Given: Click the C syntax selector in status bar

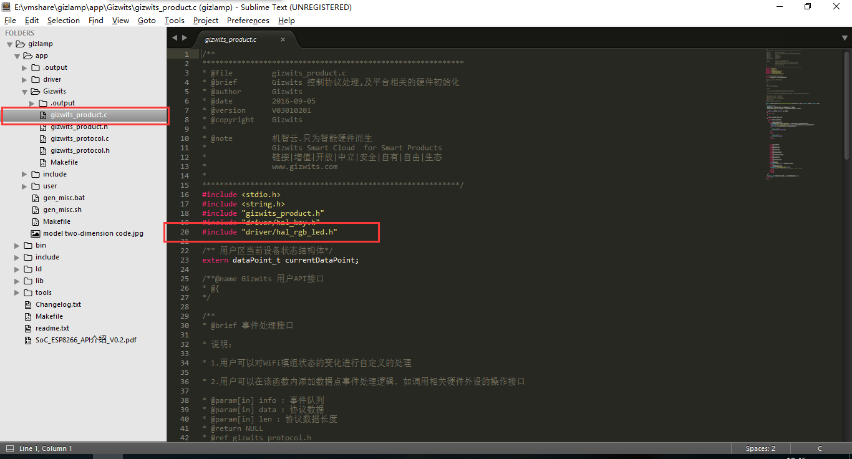Looking at the screenshot, I should [x=820, y=448].
